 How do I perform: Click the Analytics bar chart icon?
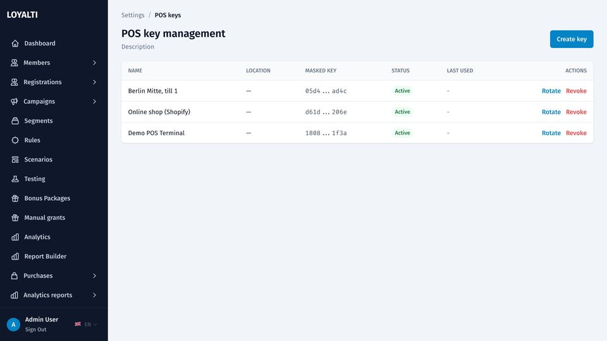15,237
